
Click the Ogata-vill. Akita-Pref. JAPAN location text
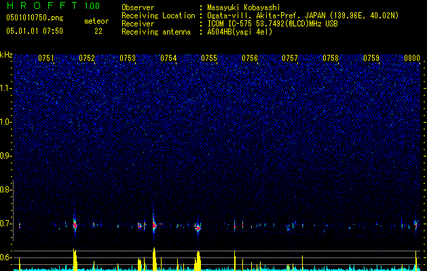(x=303, y=16)
